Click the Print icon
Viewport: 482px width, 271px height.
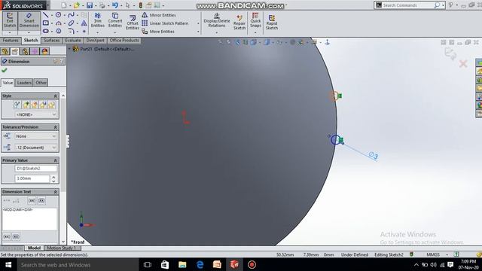click(102, 5)
